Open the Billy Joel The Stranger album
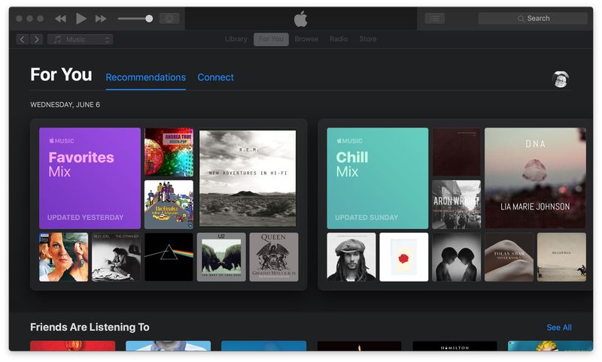The width and height of the screenshot is (602, 362). point(116,257)
